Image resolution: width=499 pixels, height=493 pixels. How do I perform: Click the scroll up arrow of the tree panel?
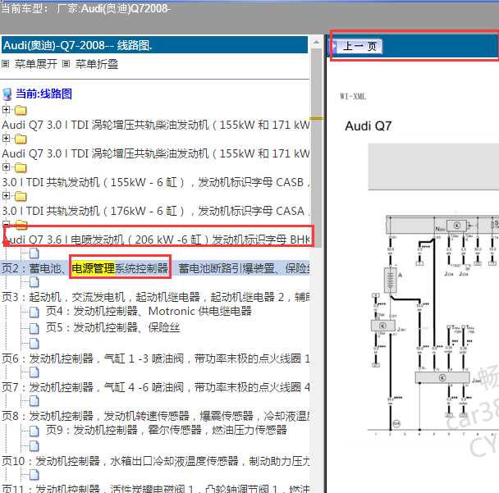click(x=316, y=42)
